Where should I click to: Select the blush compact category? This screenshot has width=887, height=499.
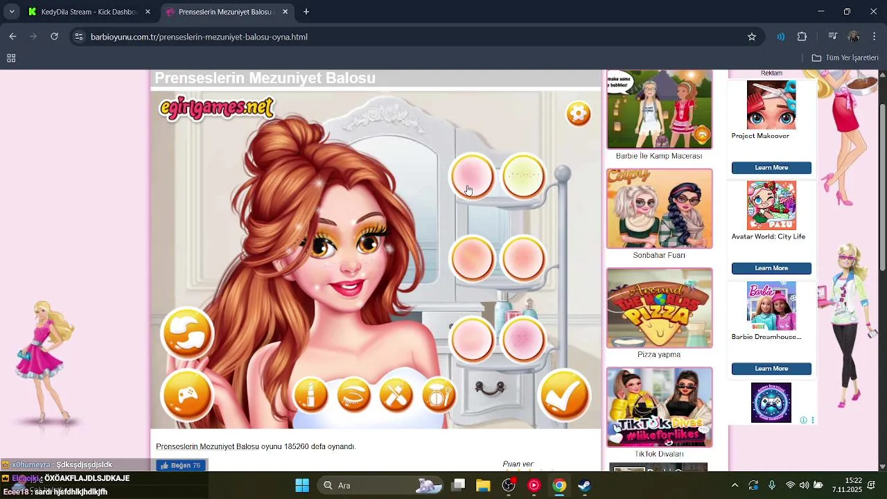click(x=439, y=396)
